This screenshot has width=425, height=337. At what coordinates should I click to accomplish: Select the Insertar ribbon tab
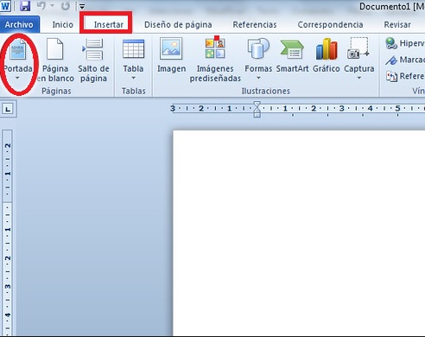click(109, 25)
